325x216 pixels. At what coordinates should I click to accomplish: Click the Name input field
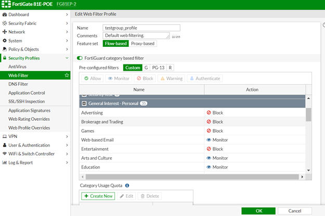(141, 28)
